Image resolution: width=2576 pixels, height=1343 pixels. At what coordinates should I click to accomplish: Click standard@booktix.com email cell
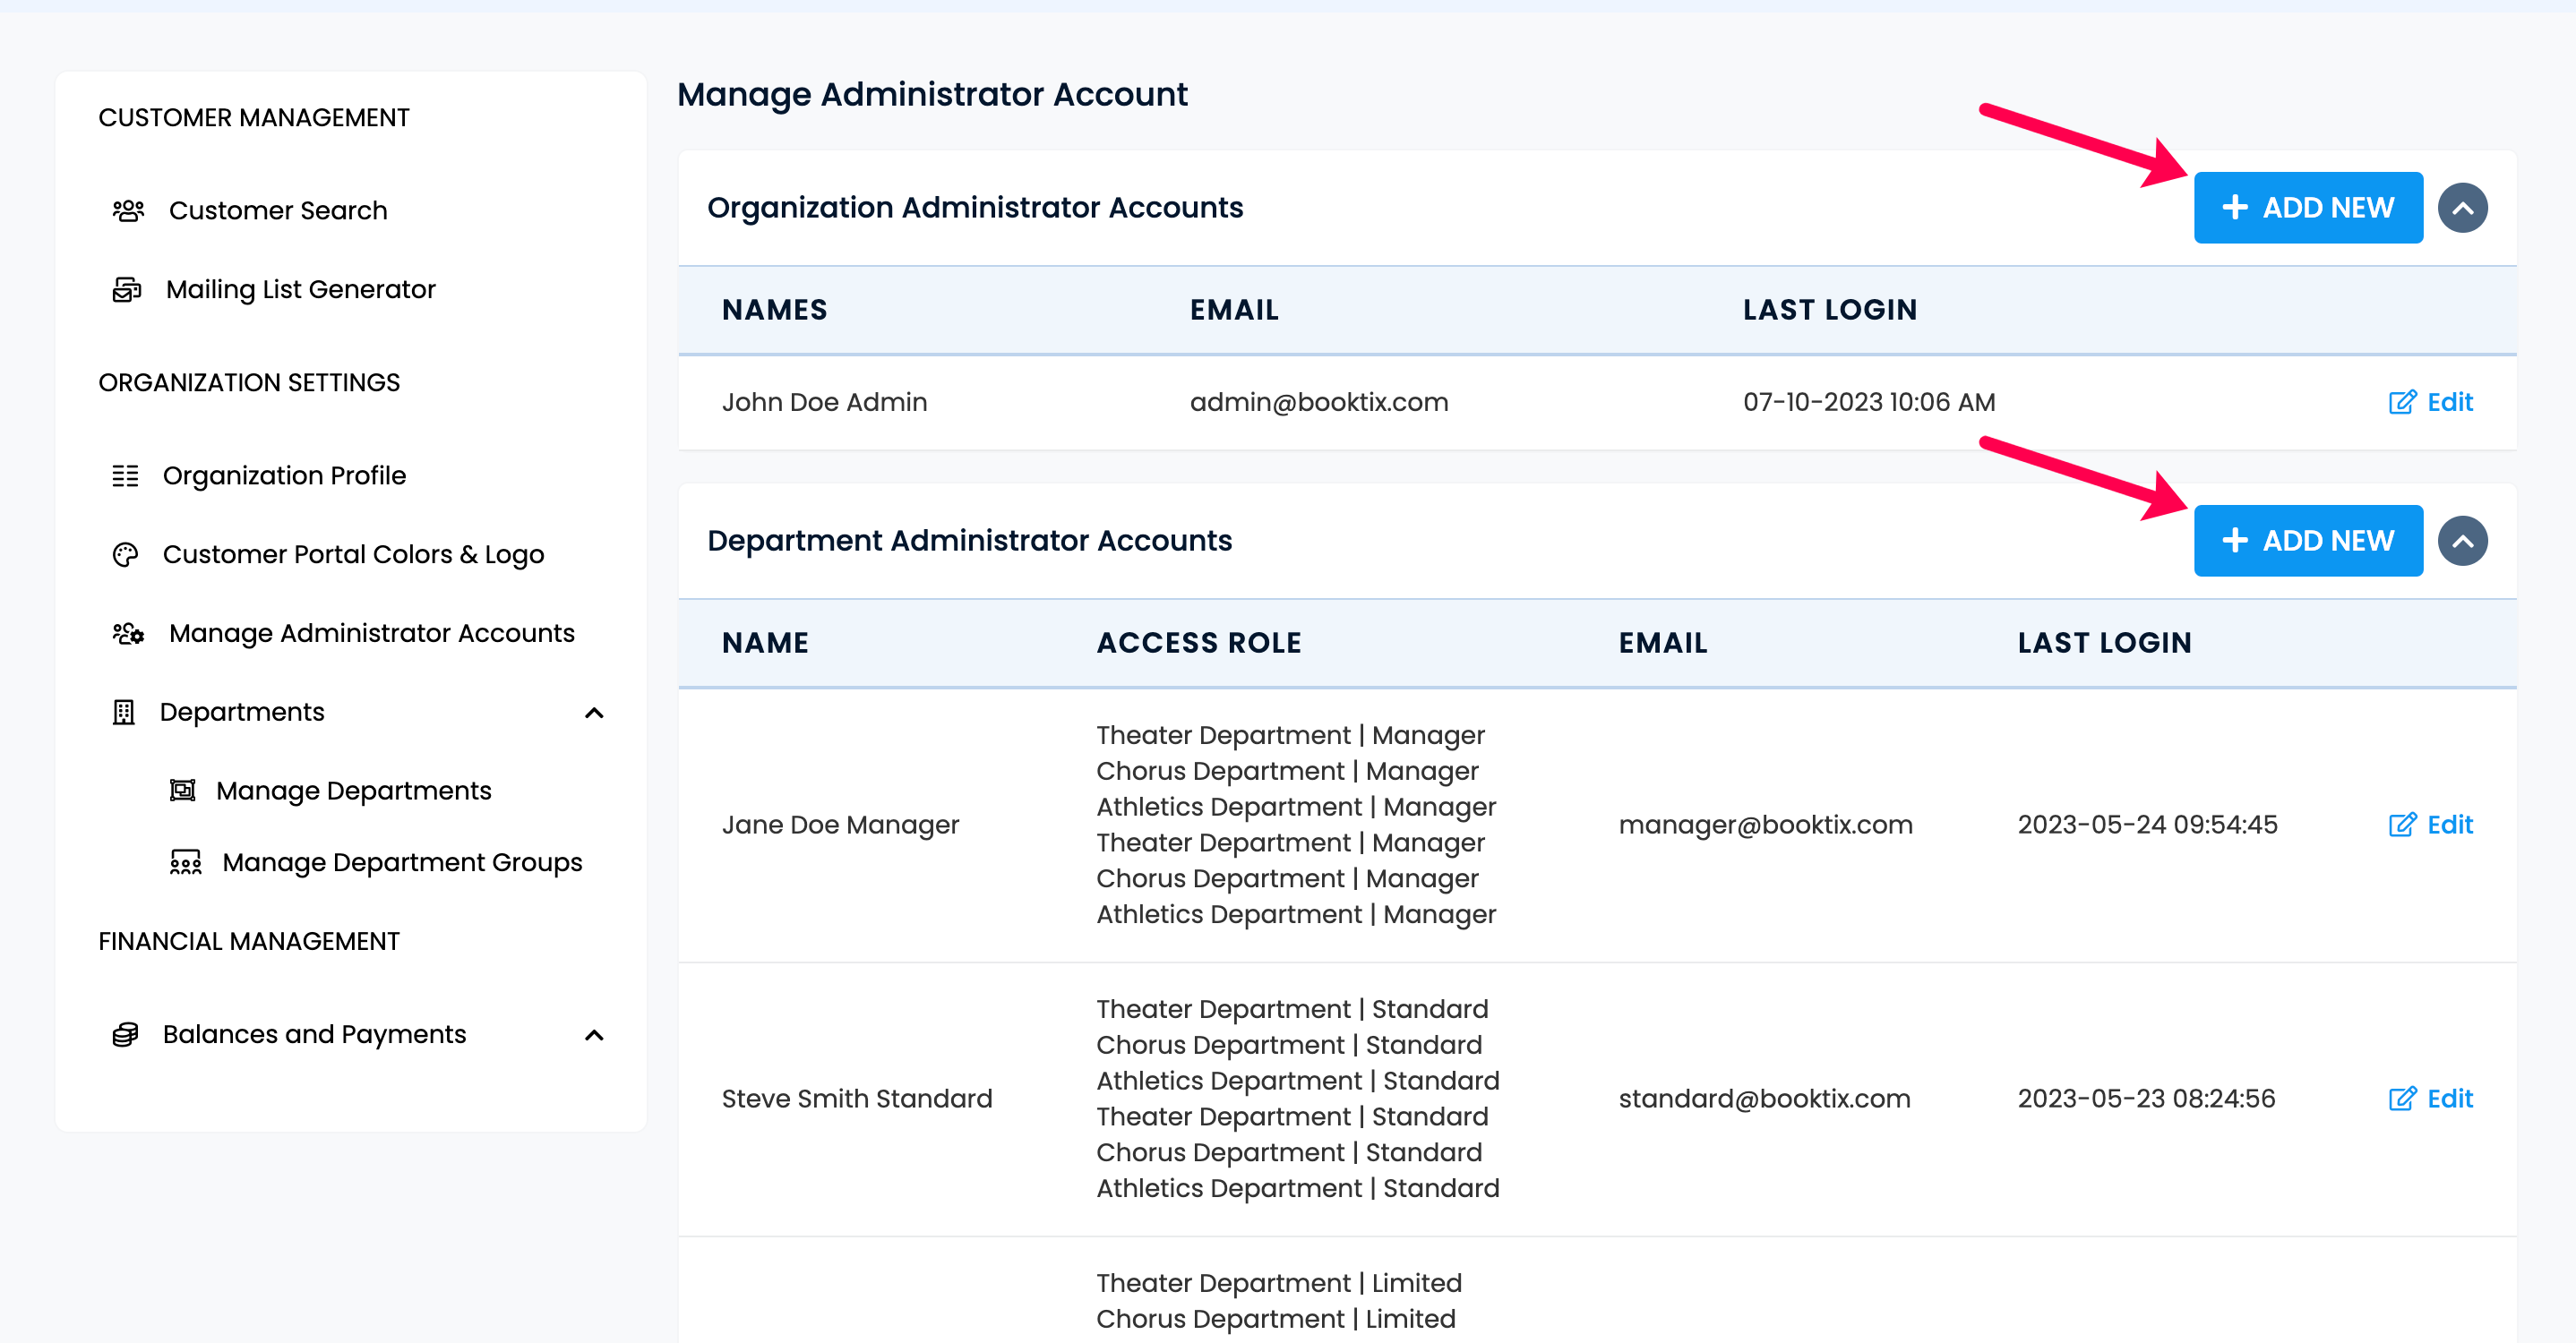1764,1099
